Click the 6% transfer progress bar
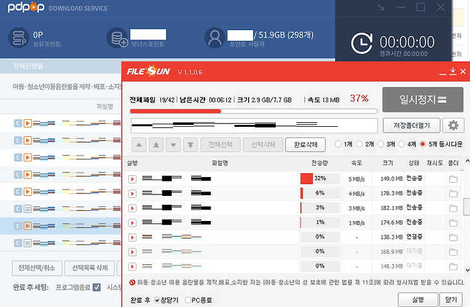This screenshot has width=470, height=307. tap(320, 193)
